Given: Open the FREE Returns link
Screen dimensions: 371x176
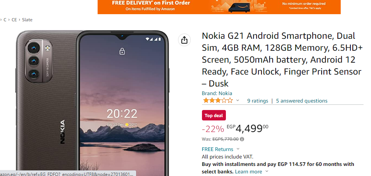Looking at the screenshot, I should pos(217,150).
